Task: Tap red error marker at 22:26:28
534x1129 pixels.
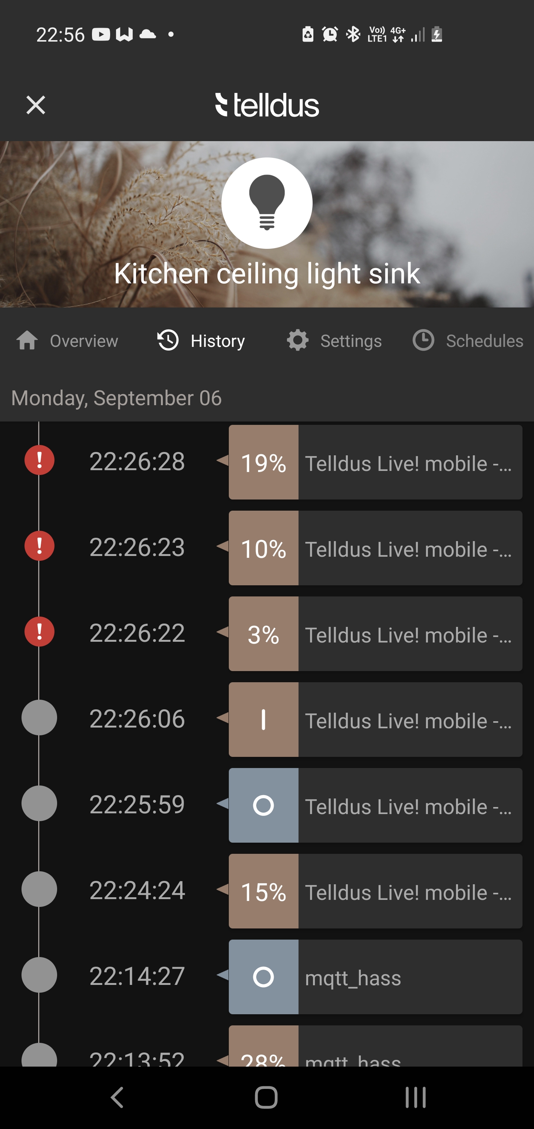Action: point(39,460)
